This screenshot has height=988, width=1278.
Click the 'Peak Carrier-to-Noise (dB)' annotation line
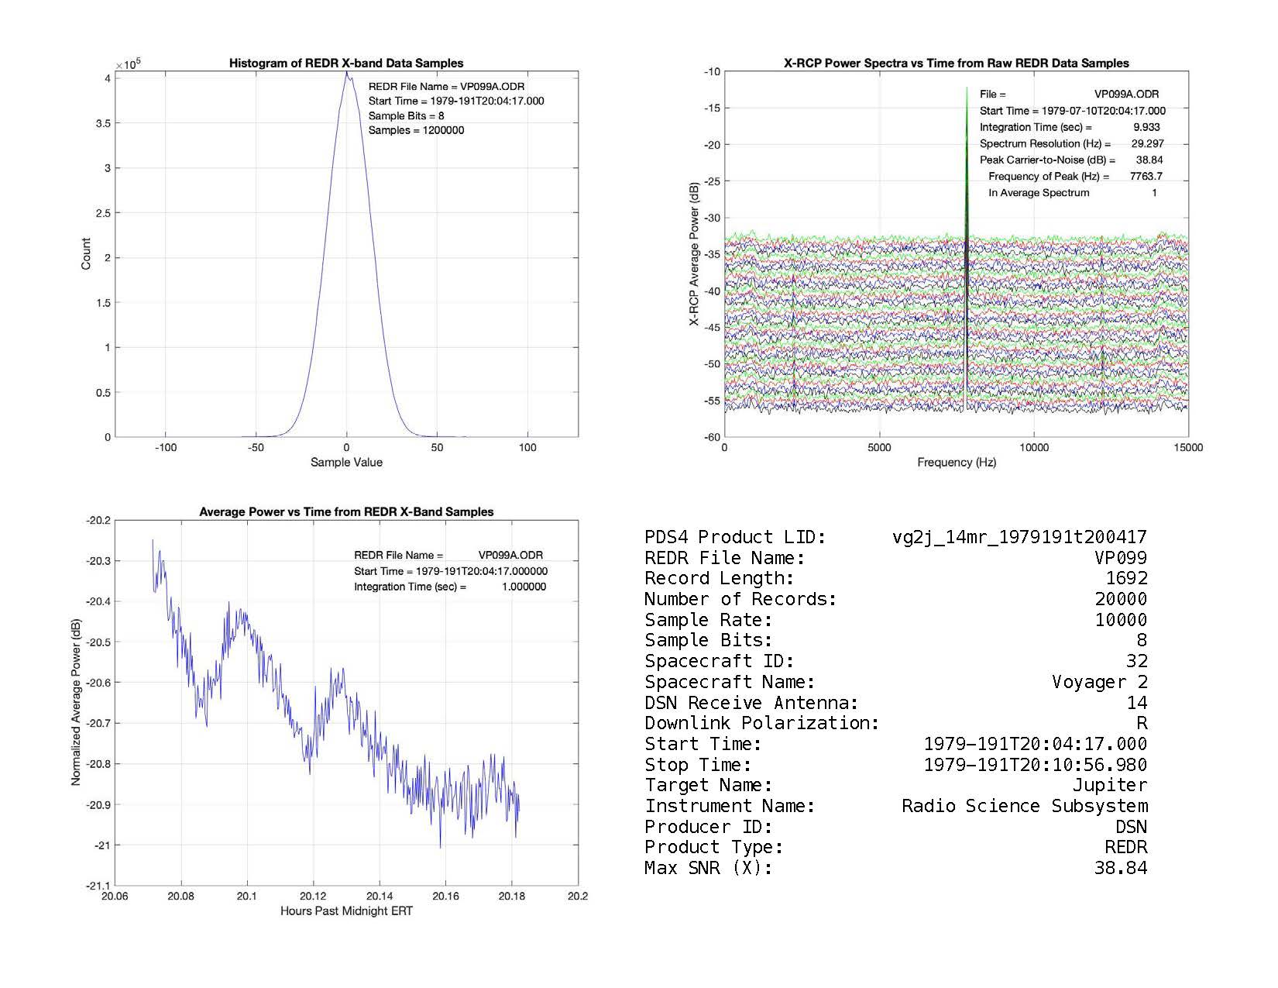[1047, 160]
